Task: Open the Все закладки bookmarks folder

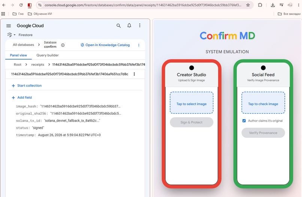Action: (x=289, y=14)
